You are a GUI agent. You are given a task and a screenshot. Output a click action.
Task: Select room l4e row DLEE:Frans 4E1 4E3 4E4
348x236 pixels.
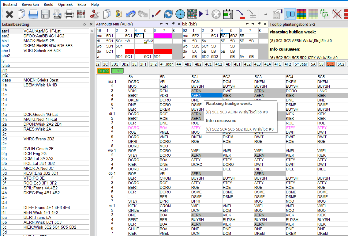point(45,207)
